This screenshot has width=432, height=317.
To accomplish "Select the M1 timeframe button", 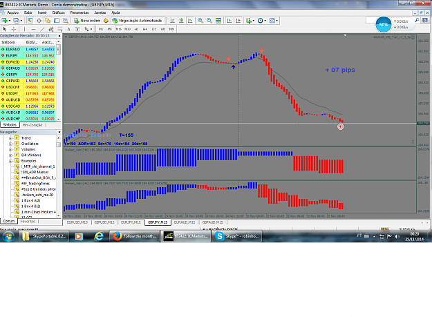I will pos(101,29).
